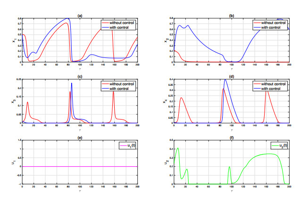The height and width of the screenshot is (202, 300).
Task: Select 'with control' legend entry in plot (a)
Action: click(x=119, y=26)
